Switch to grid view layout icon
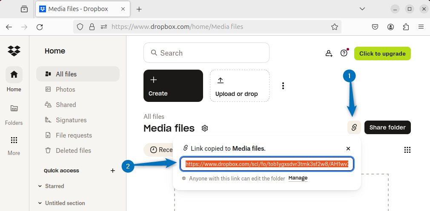The height and width of the screenshot is (211, 430). 407,150
